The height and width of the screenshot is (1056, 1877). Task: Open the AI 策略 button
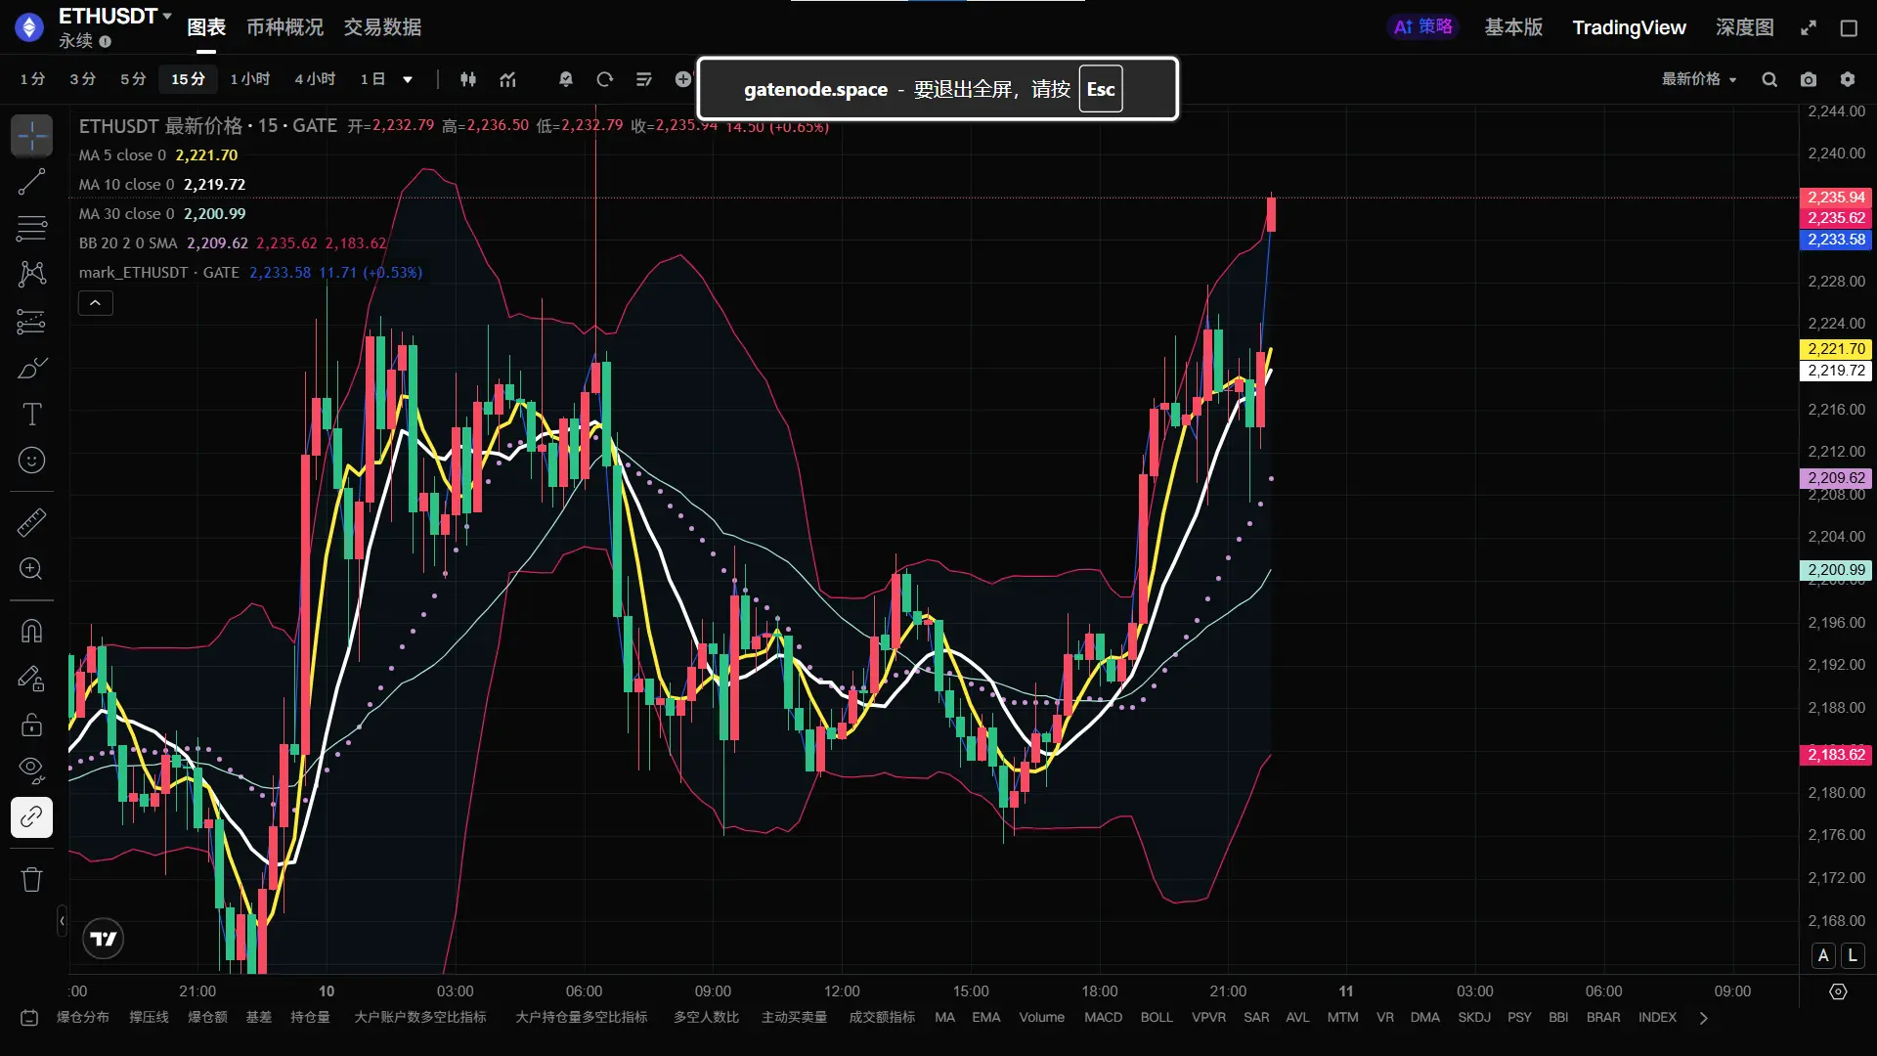(1422, 27)
